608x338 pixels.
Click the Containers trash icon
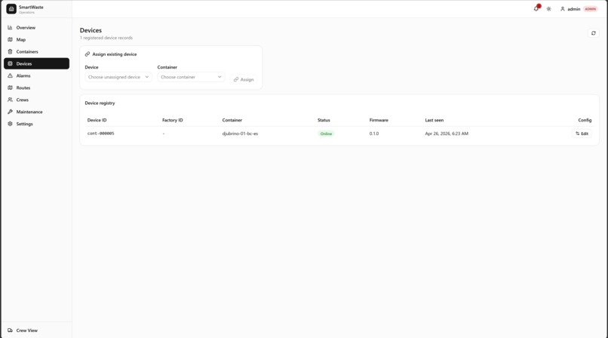(x=10, y=51)
